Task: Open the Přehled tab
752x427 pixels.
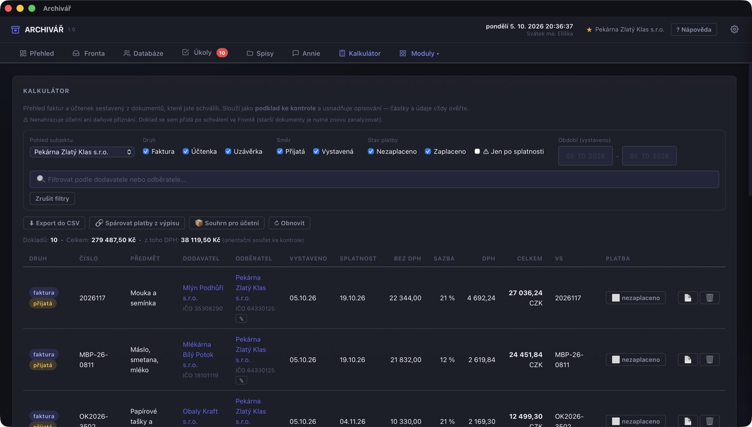Action: (37, 53)
